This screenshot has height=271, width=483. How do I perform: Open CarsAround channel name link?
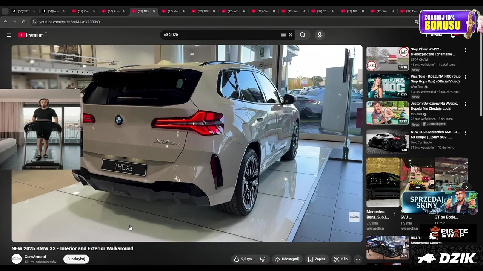click(35, 257)
